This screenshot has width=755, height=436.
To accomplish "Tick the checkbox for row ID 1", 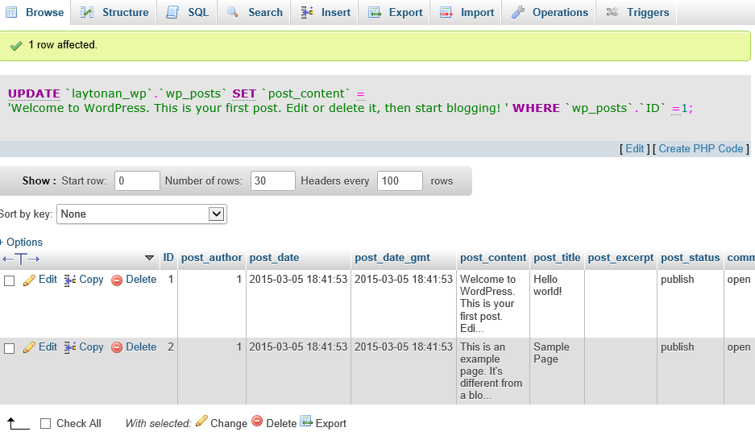I will click(x=9, y=280).
